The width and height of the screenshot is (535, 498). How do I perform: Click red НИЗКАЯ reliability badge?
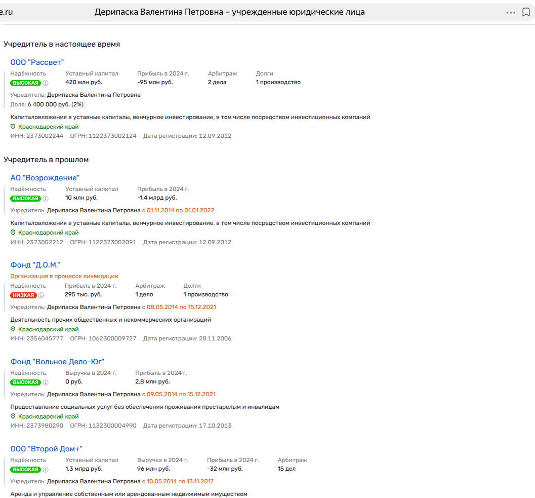23,295
